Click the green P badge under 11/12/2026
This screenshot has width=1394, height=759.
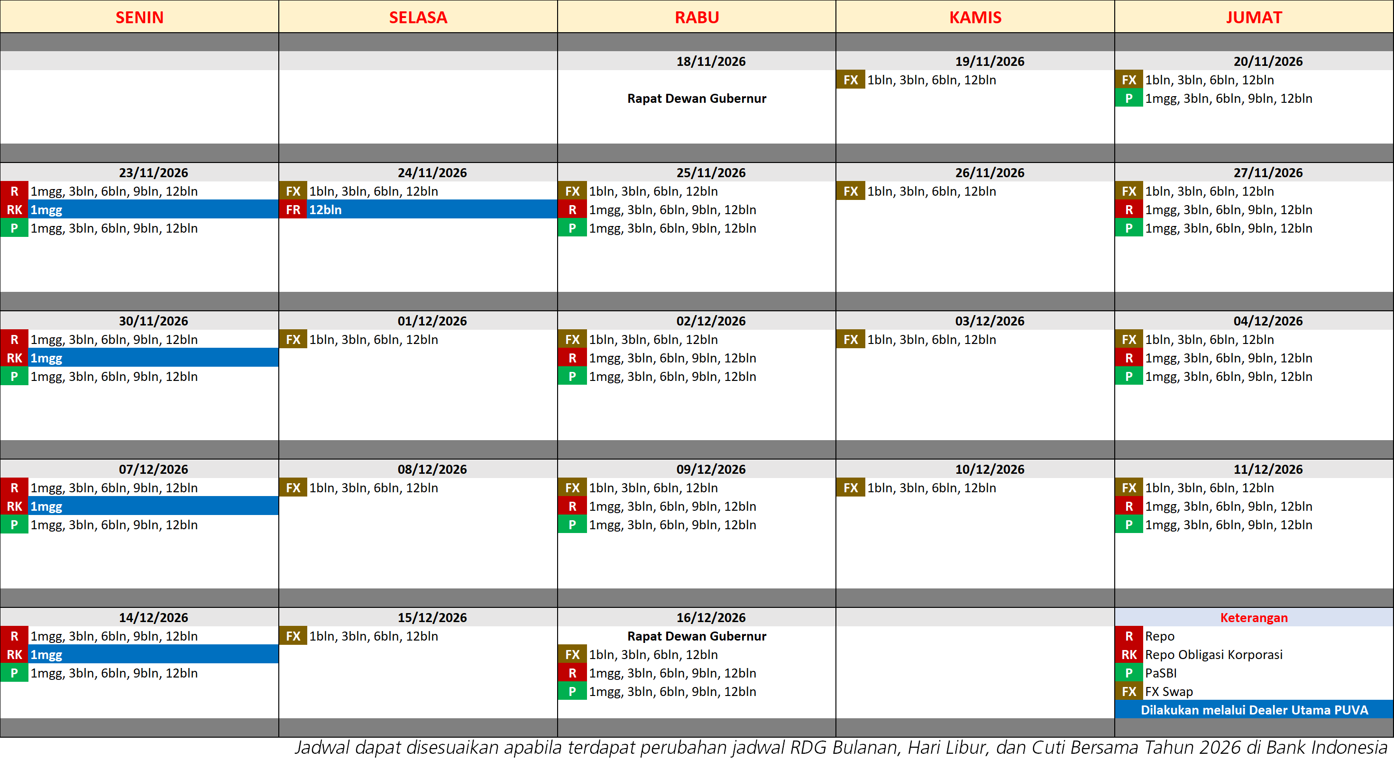(1129, 524)
